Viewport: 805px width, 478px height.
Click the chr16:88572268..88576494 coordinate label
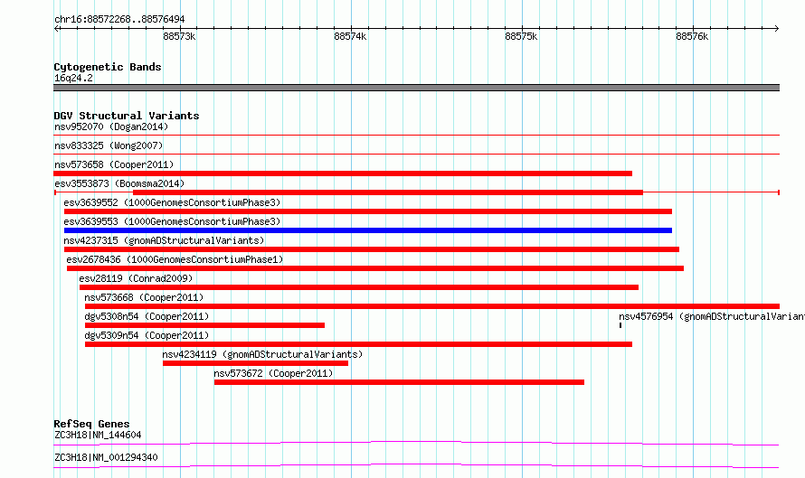pyautogui.click(x=119, y=20)
